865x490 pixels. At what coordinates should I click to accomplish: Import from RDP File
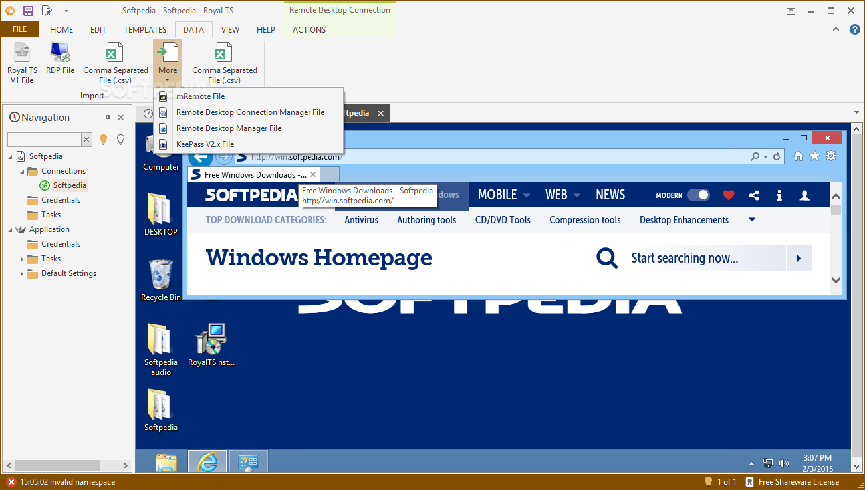tap(60, 59)
